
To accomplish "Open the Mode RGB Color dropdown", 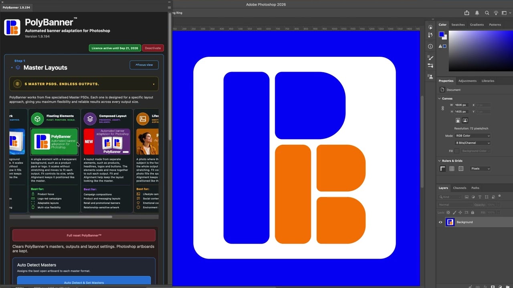I will 473,136.
